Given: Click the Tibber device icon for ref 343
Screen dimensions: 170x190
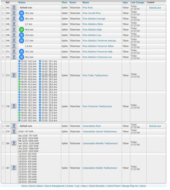Looking at the screenshot, I should [x=14, y=126].
